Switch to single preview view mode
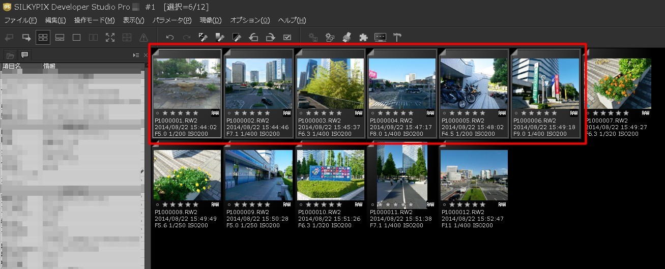This screenshot has height=269, width=665. tap(76, 38)
